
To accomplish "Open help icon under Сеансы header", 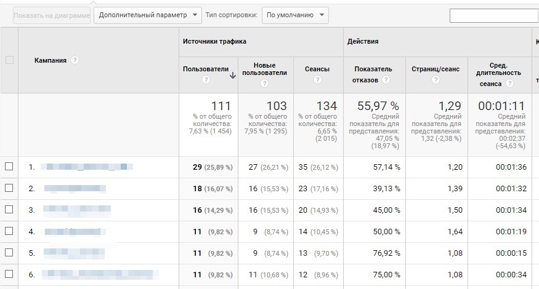I will coord(317,80).
